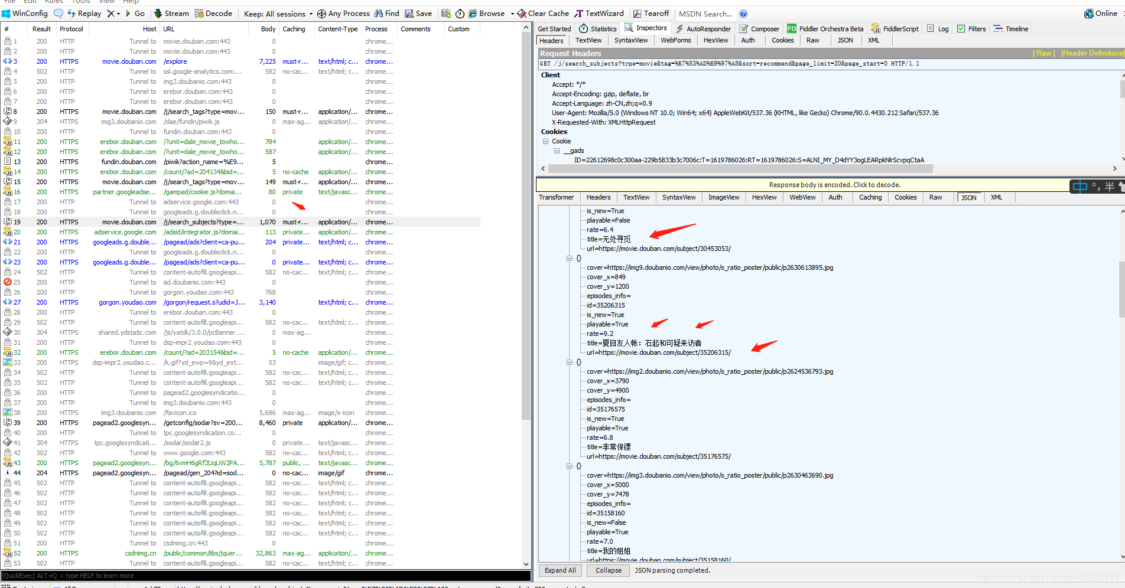This screenshot has height=588, width=1125.
Task: Open the Filters tab
Action: point(971,29)
